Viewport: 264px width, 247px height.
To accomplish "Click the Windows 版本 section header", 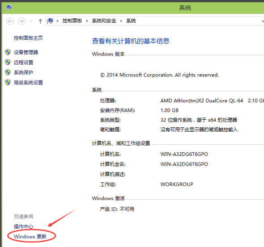I will 108,54.
